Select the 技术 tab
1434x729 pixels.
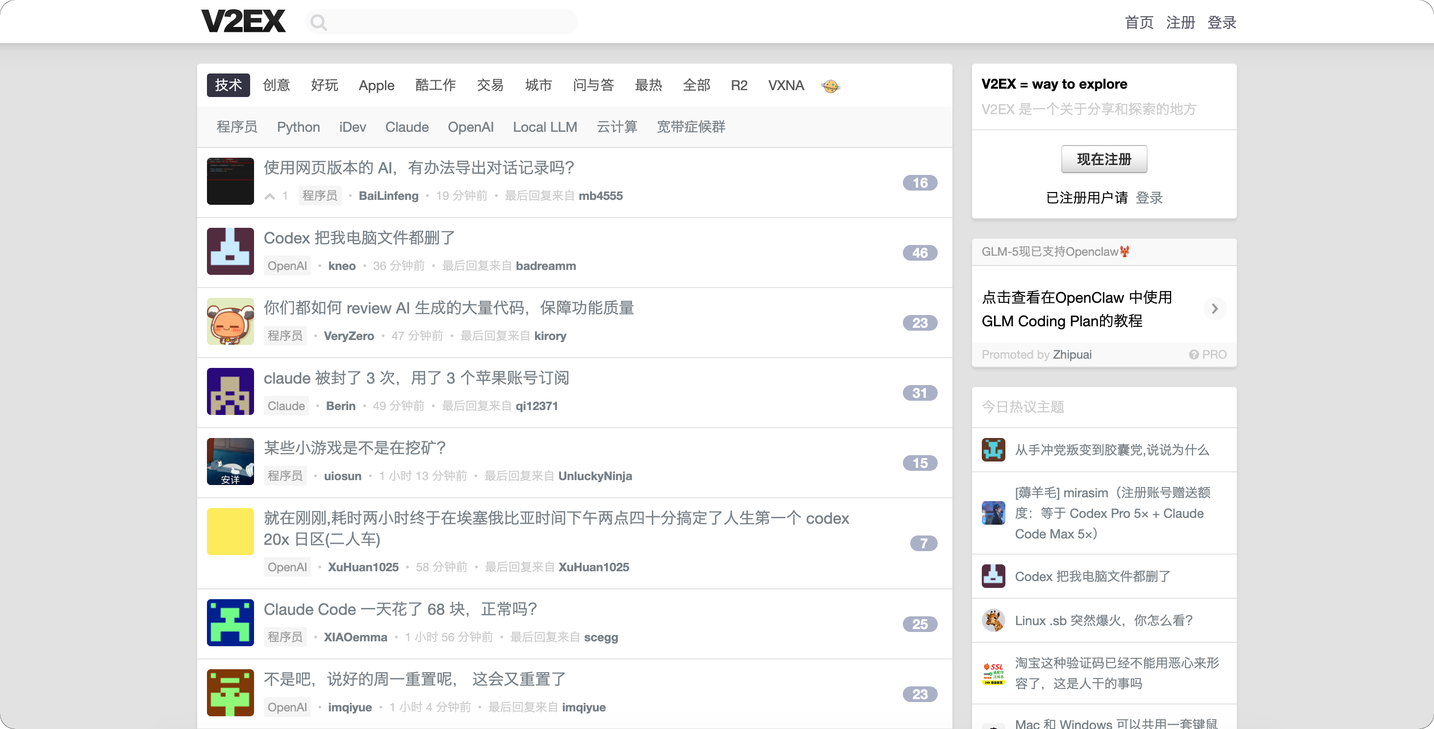(228, 85)
